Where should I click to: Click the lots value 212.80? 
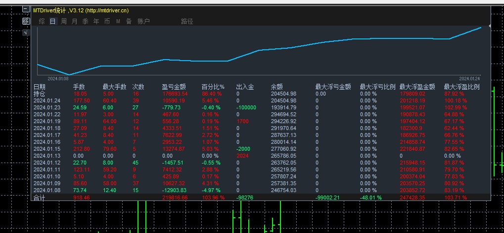tap(82, 149)
